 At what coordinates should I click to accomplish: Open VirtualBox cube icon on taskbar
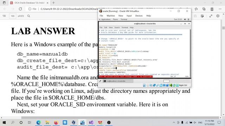click(73, 122)
